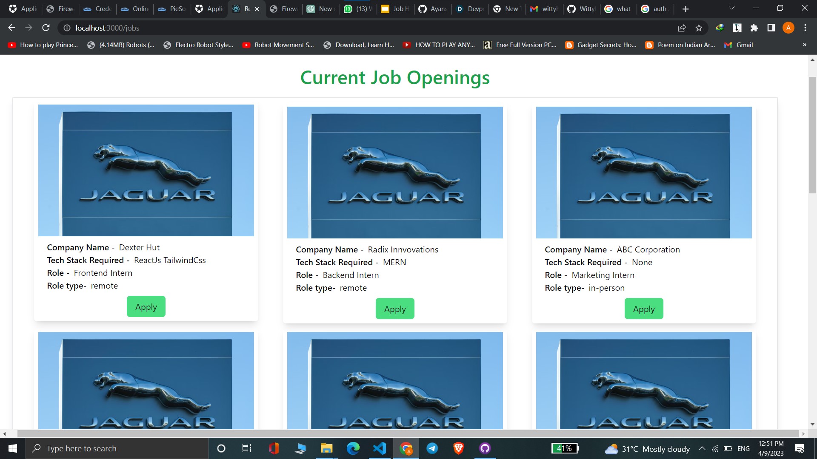Expand the tab search dropdown arrow
This screenshot has width=817, height=459.
tap(731, 8)
